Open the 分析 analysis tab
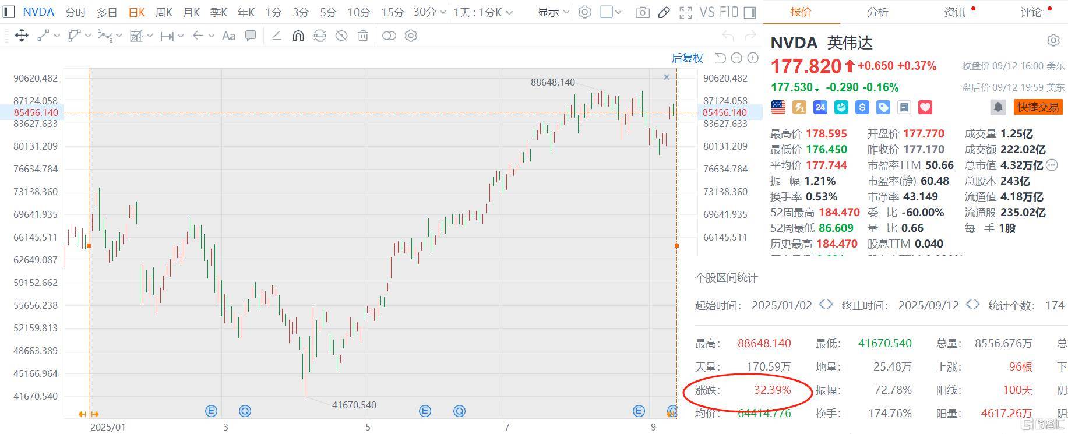This screenshot has width=1068, height=434. pos(877,12)
